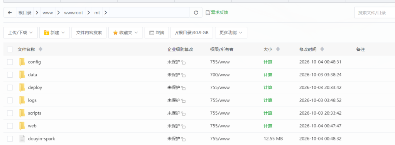Open the 新建 dropdown menu

(x=54, y=33)
